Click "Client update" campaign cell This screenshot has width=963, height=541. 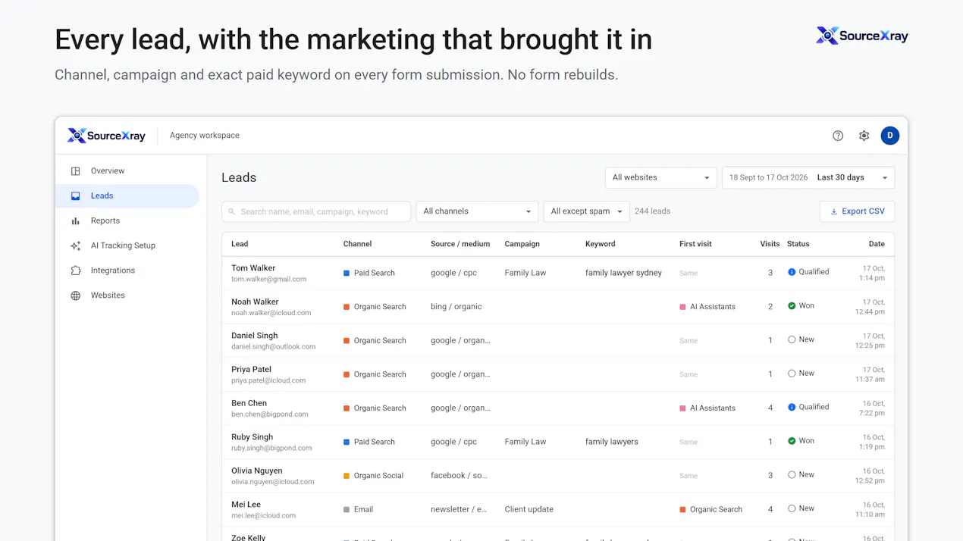click(529, 509)
